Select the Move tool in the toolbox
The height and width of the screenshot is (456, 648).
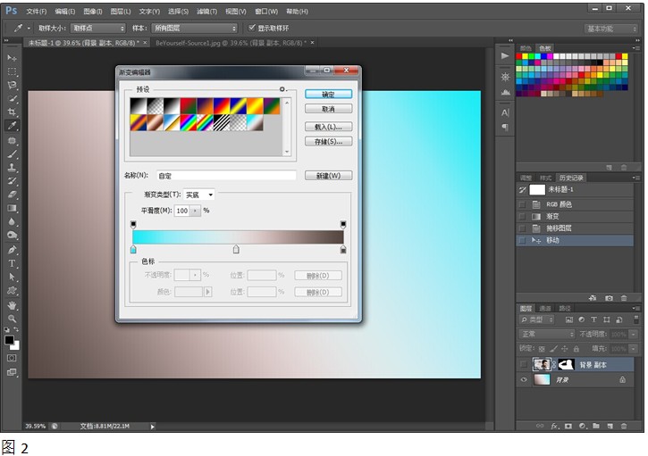(12, 58)
